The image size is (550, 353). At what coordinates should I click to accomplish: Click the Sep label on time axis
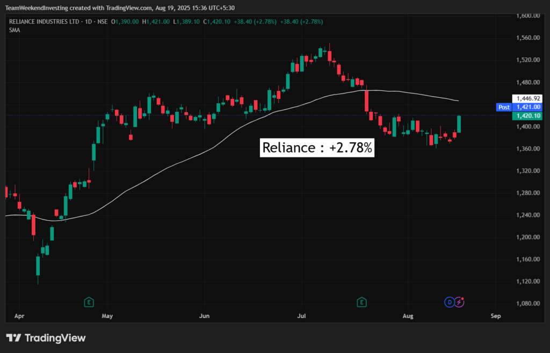(496, 316)
